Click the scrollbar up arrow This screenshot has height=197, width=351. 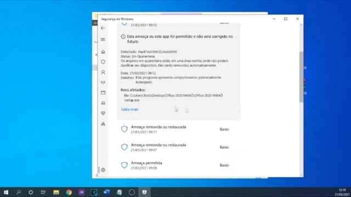click(x=301, y=25)
